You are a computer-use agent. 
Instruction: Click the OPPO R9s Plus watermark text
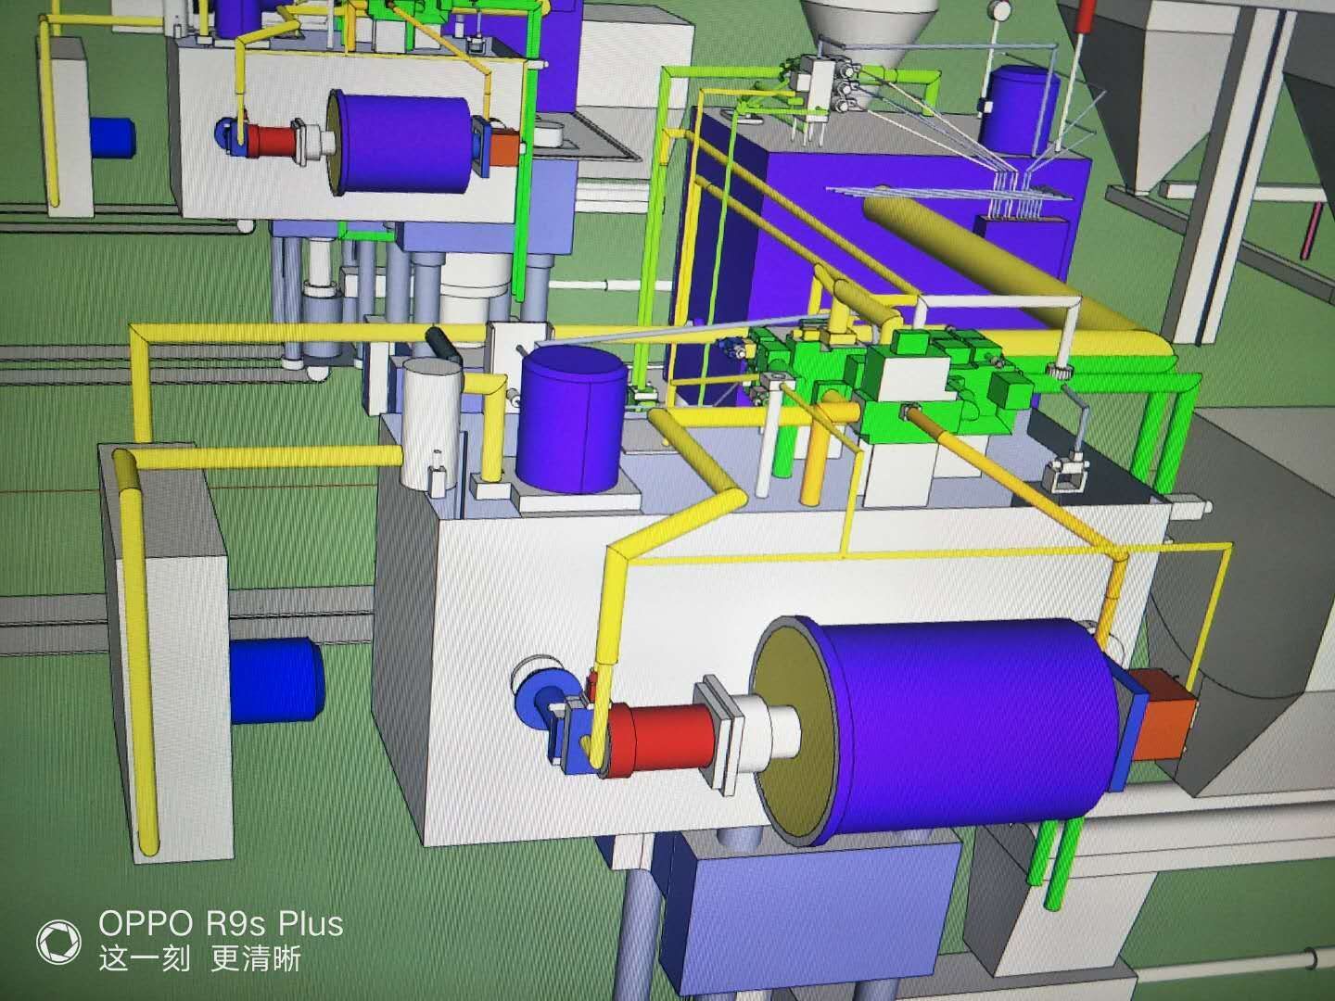tap(221, 924)
